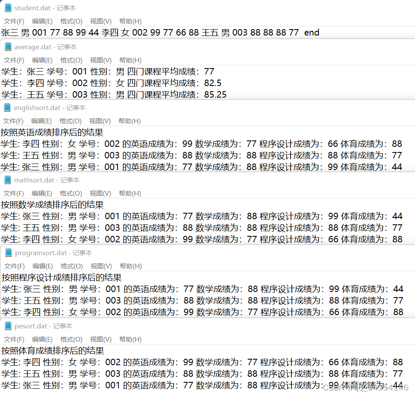Open 帮助(H) menu in average.dat window
Image resolution: width=415 pixels, height=396 pixels.
pyautogui.click(x=130, y=60)
